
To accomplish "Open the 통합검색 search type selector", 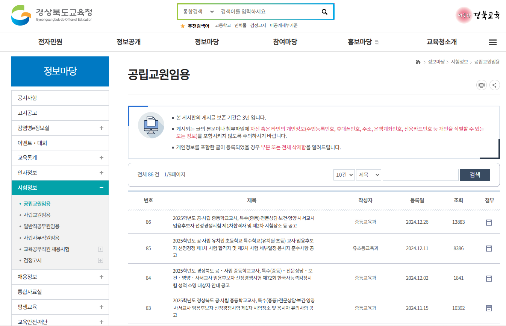I will [x=197, y=12].
